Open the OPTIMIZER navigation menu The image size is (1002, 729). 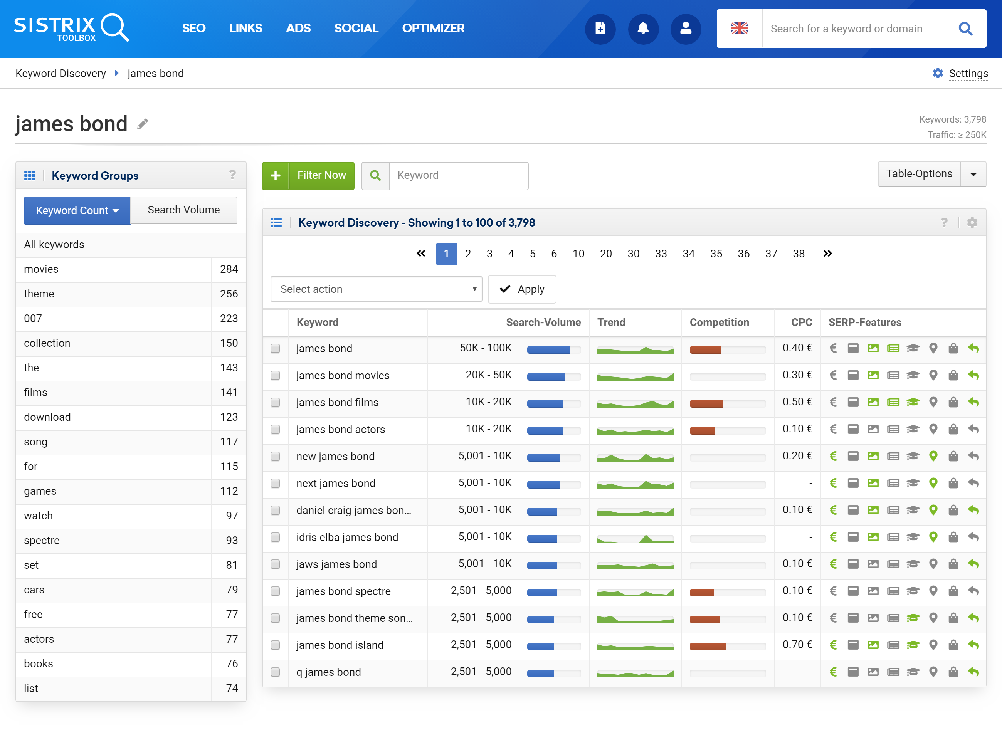point(433,28)
